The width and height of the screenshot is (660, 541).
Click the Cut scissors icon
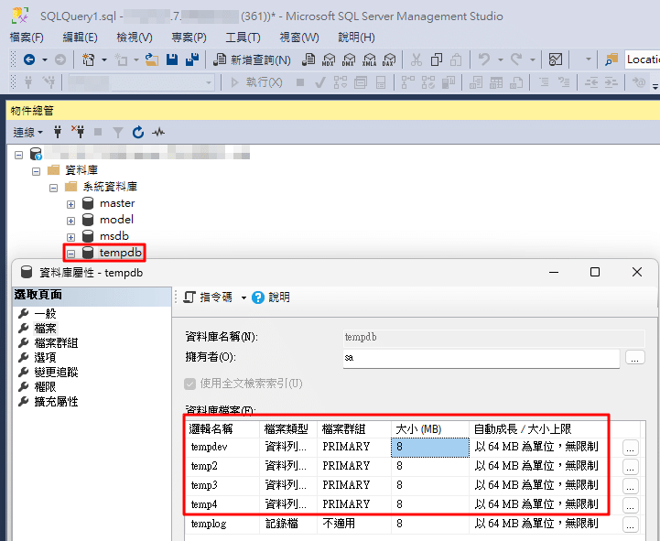tap(416, 60)
